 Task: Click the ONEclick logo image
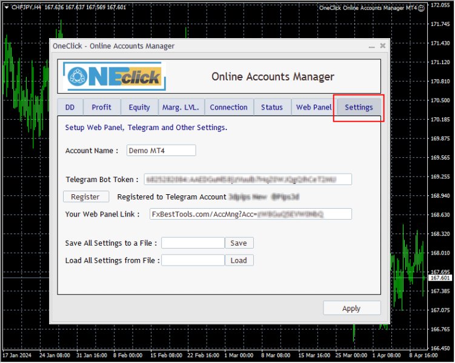[x=115, y=76]
